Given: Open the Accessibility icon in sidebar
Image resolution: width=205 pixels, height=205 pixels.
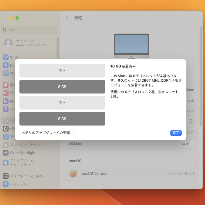Looking at the screenshot, I should [6, 137].
